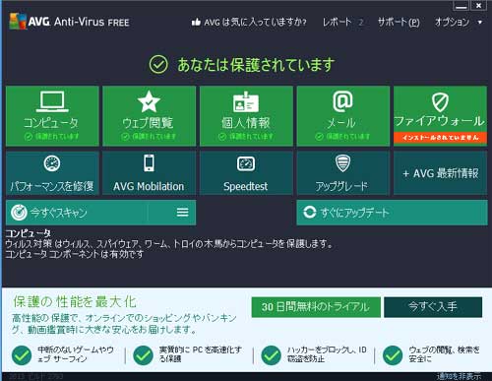The width and height of the screenshot is (492, 381).
Task: Open the サポート menu
Action: point(399,22)
